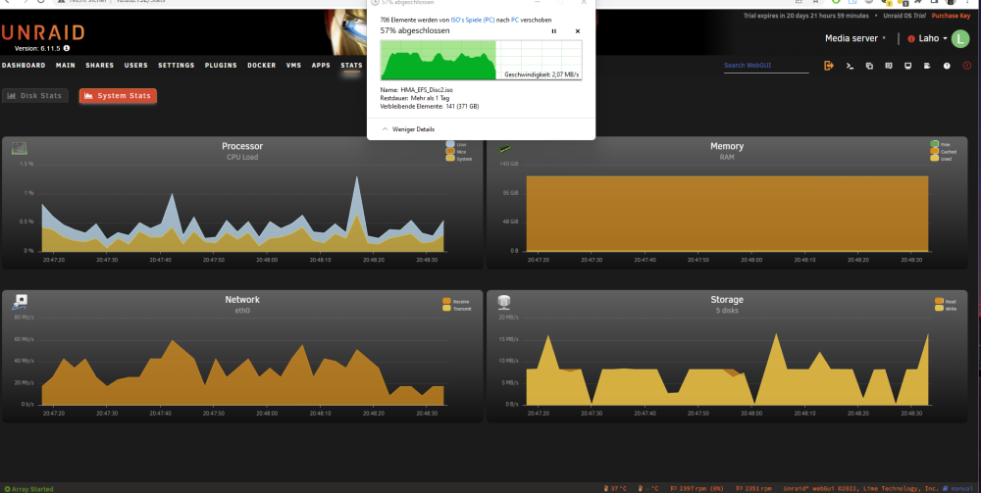This screenshot has height=493, width=981.
Task: Open the manual link in footer
Action: [x=959, y=489]
